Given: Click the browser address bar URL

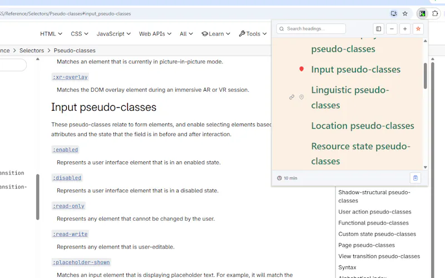Looking at the screenshot, I should click(x=66, y=13).
